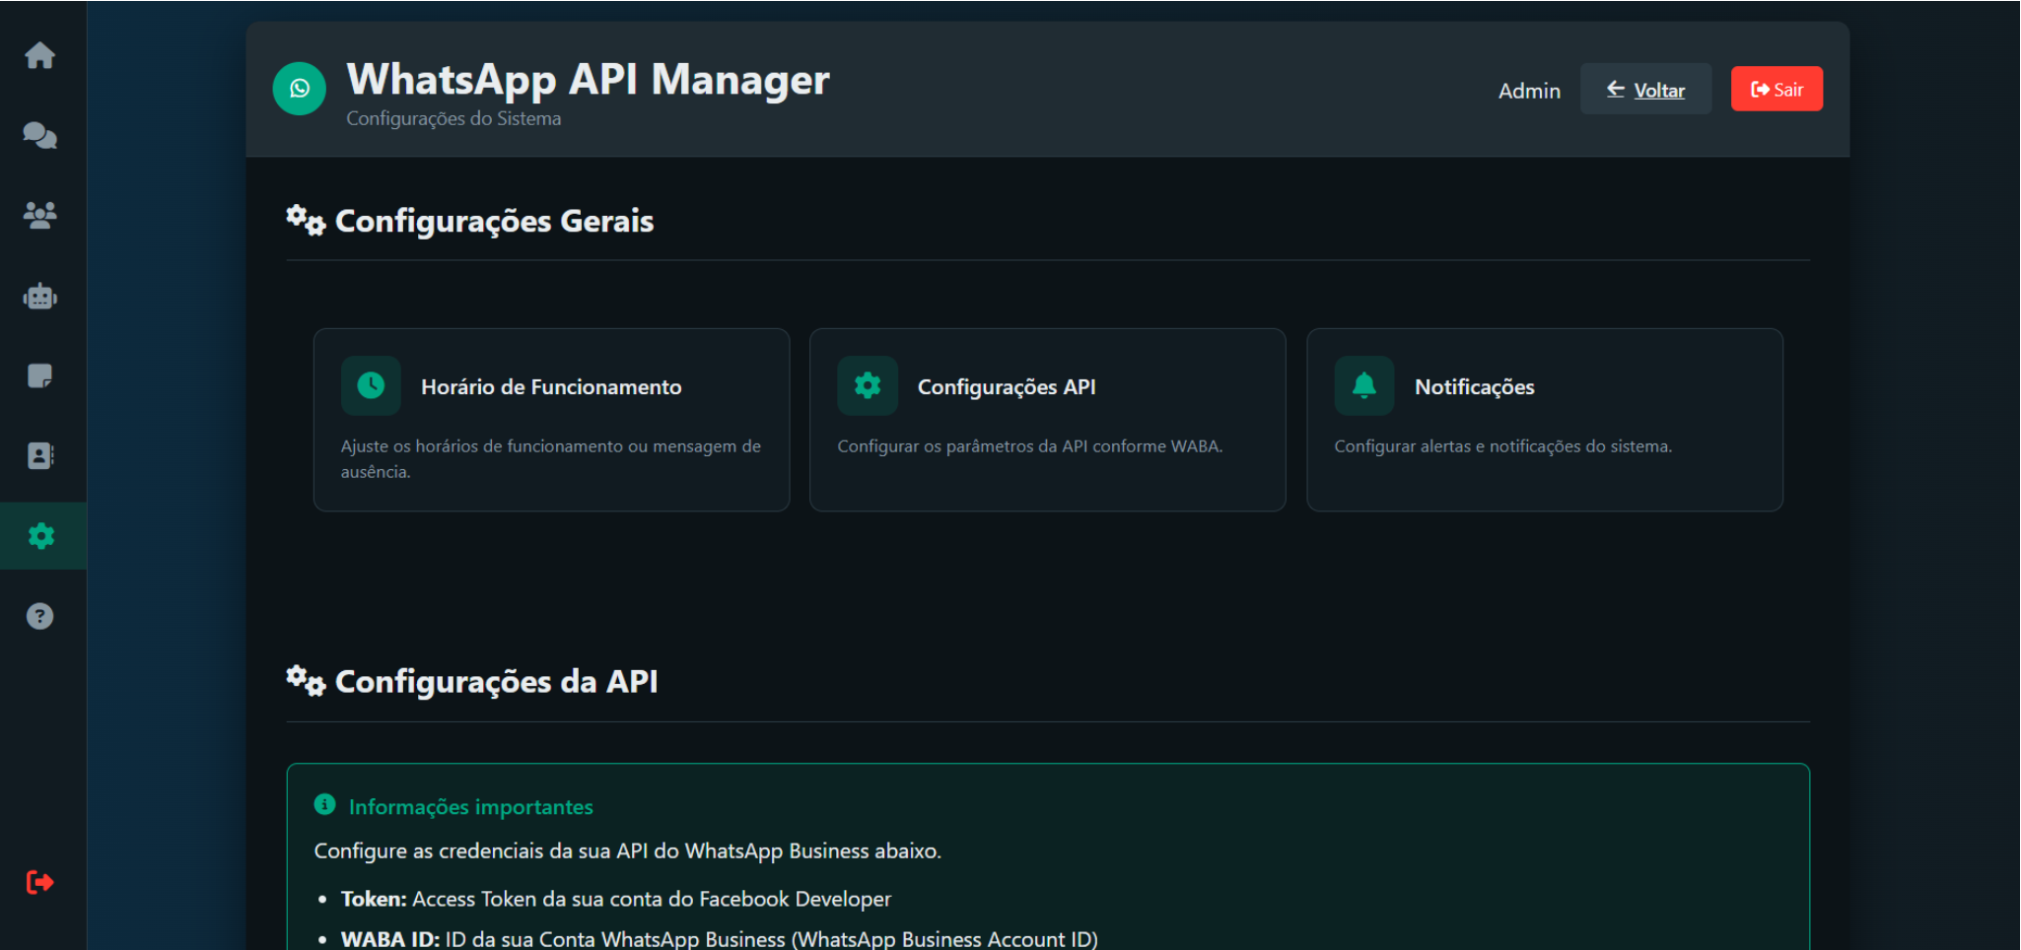
Task: Open the conversations chat bubbles icon
Action: click(39, 135)
